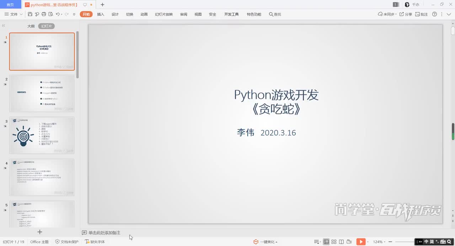Select slide 3 thumbnail with target lightbulb
The image size is (455, 246).
(42, 135)
